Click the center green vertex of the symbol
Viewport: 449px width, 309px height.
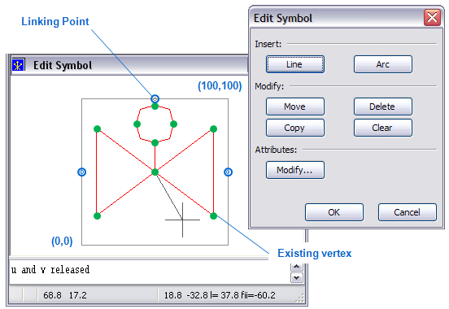click(155, 172)
